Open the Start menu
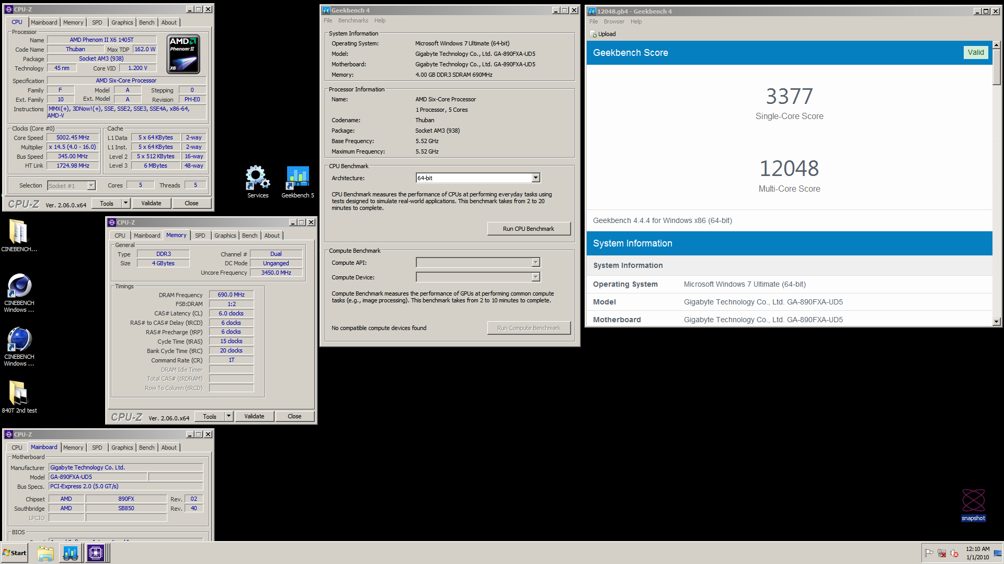Viewport: 1004px width, 564px height. [15, 553]
